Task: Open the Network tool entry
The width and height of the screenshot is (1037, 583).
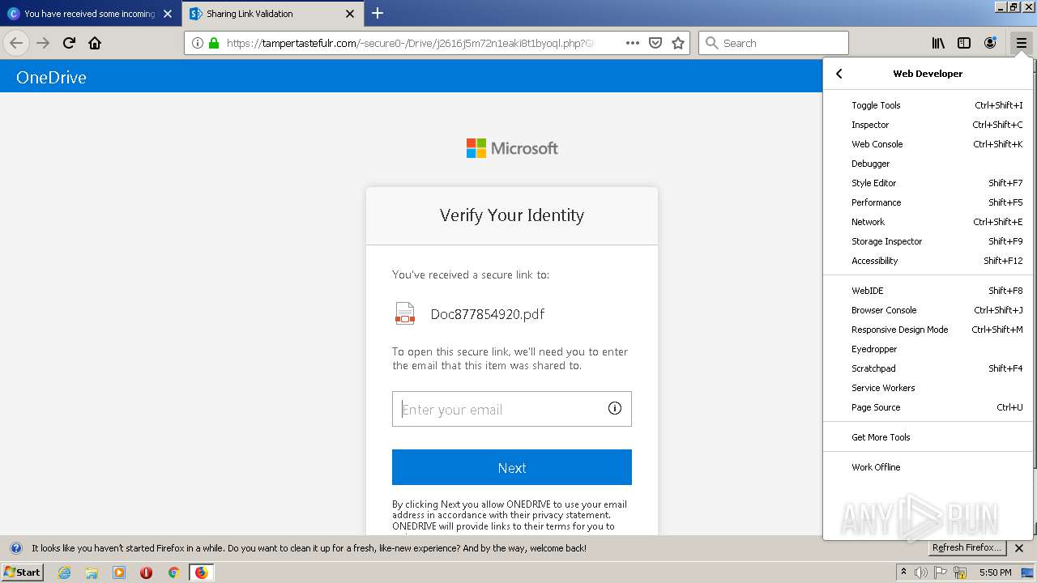Action: (928, 222)
